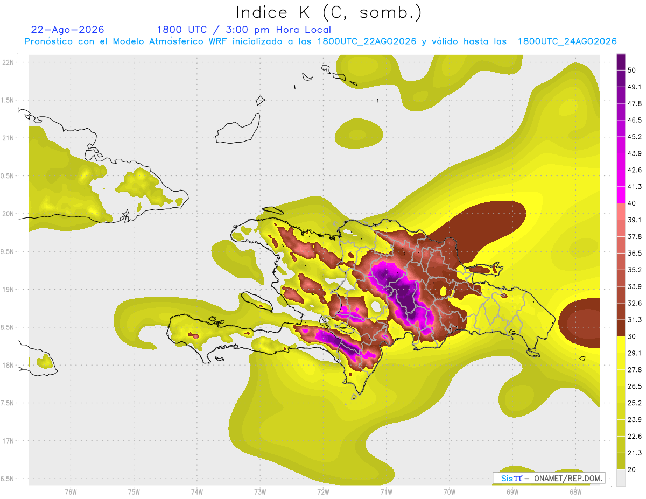
Task: Click the '41.3' color bar label
Action: point(635,187)
